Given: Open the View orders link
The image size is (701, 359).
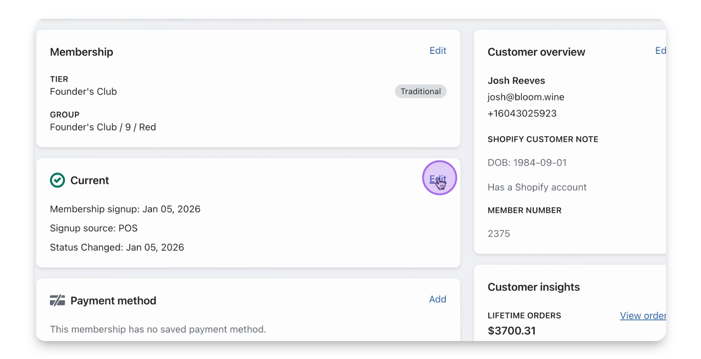Looking at the screenshot, I should (643, 316).
